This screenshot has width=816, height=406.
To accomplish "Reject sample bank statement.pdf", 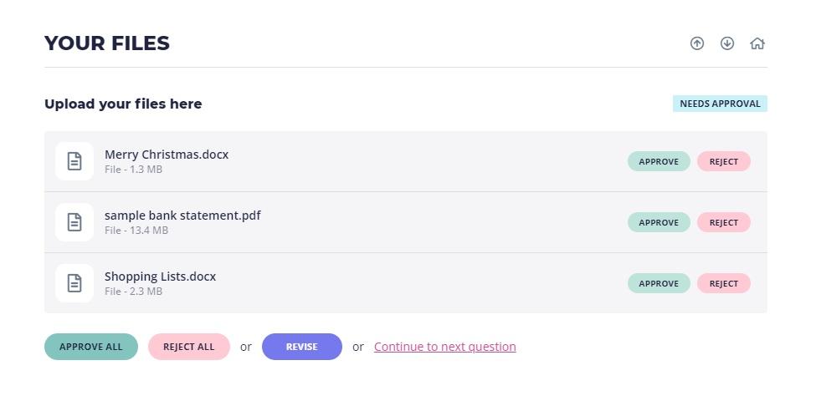I will [724, 222].
